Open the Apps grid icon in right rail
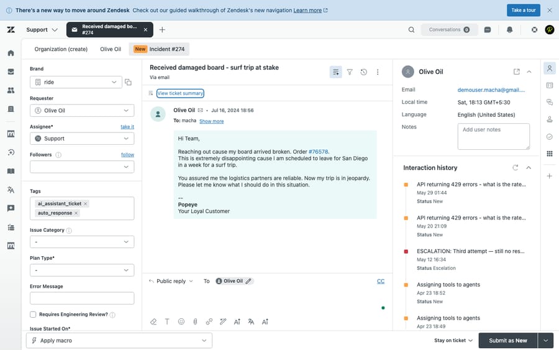559x350 pixels. [550, 154]
